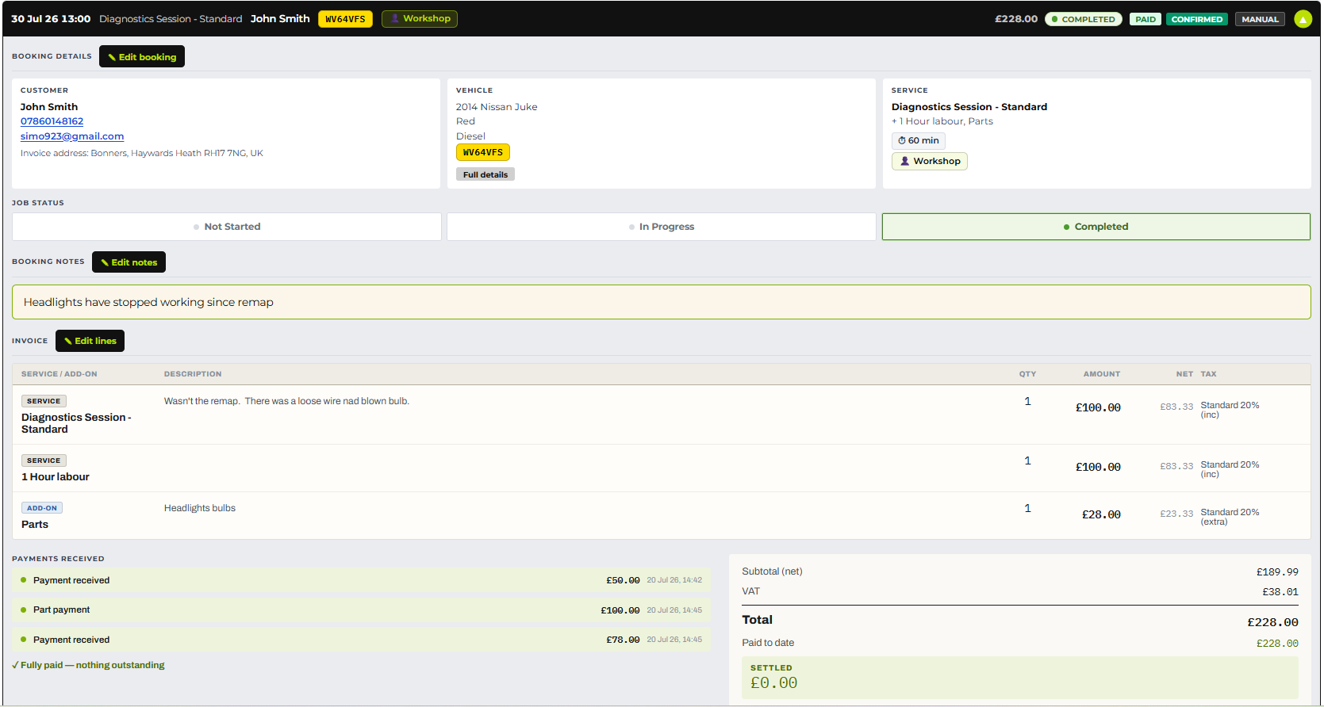This screenshot has height=707, width=1324.
Task: Email simo923@gmail.com
Action: [72, 136]
